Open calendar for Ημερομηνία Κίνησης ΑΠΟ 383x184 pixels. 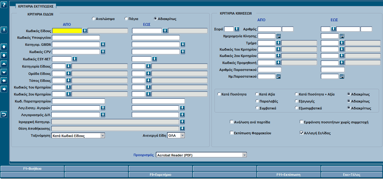click(x=278, y=36)
